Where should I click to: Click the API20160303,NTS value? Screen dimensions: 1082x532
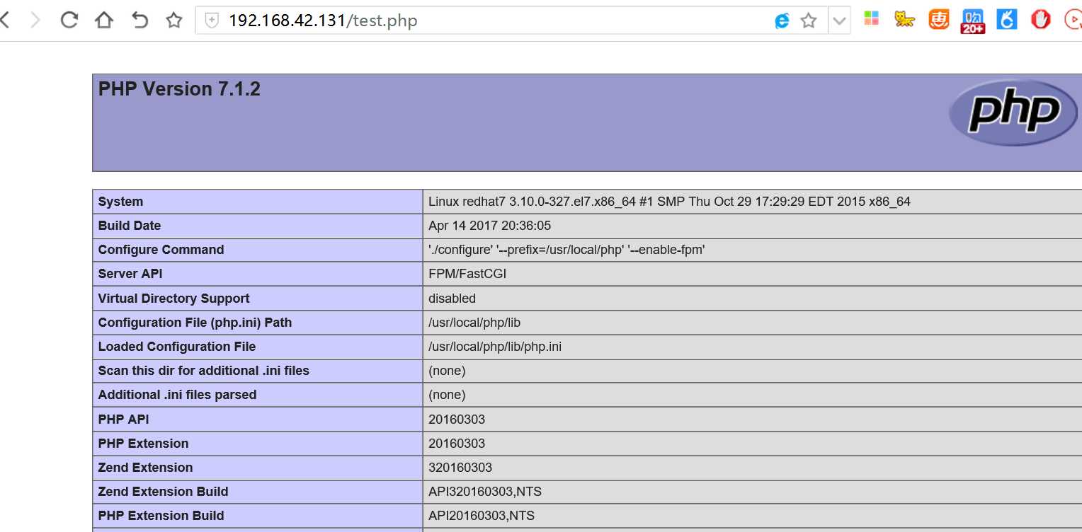click(482, 516)
